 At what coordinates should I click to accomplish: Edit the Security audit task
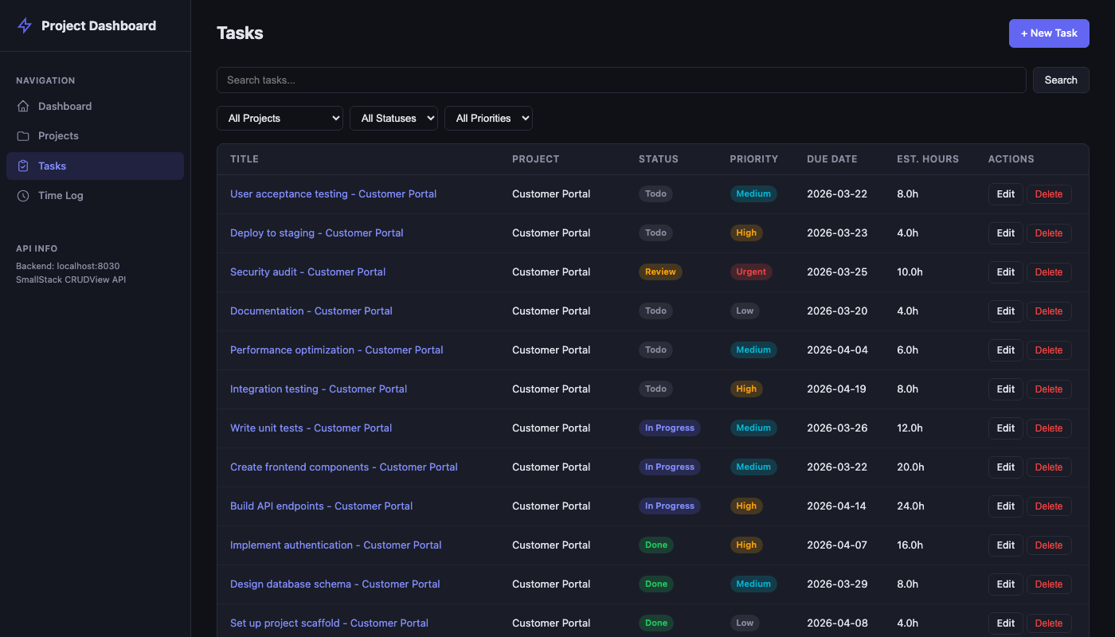[x=1005, y=272]
